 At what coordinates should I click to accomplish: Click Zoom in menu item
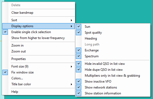38,45
